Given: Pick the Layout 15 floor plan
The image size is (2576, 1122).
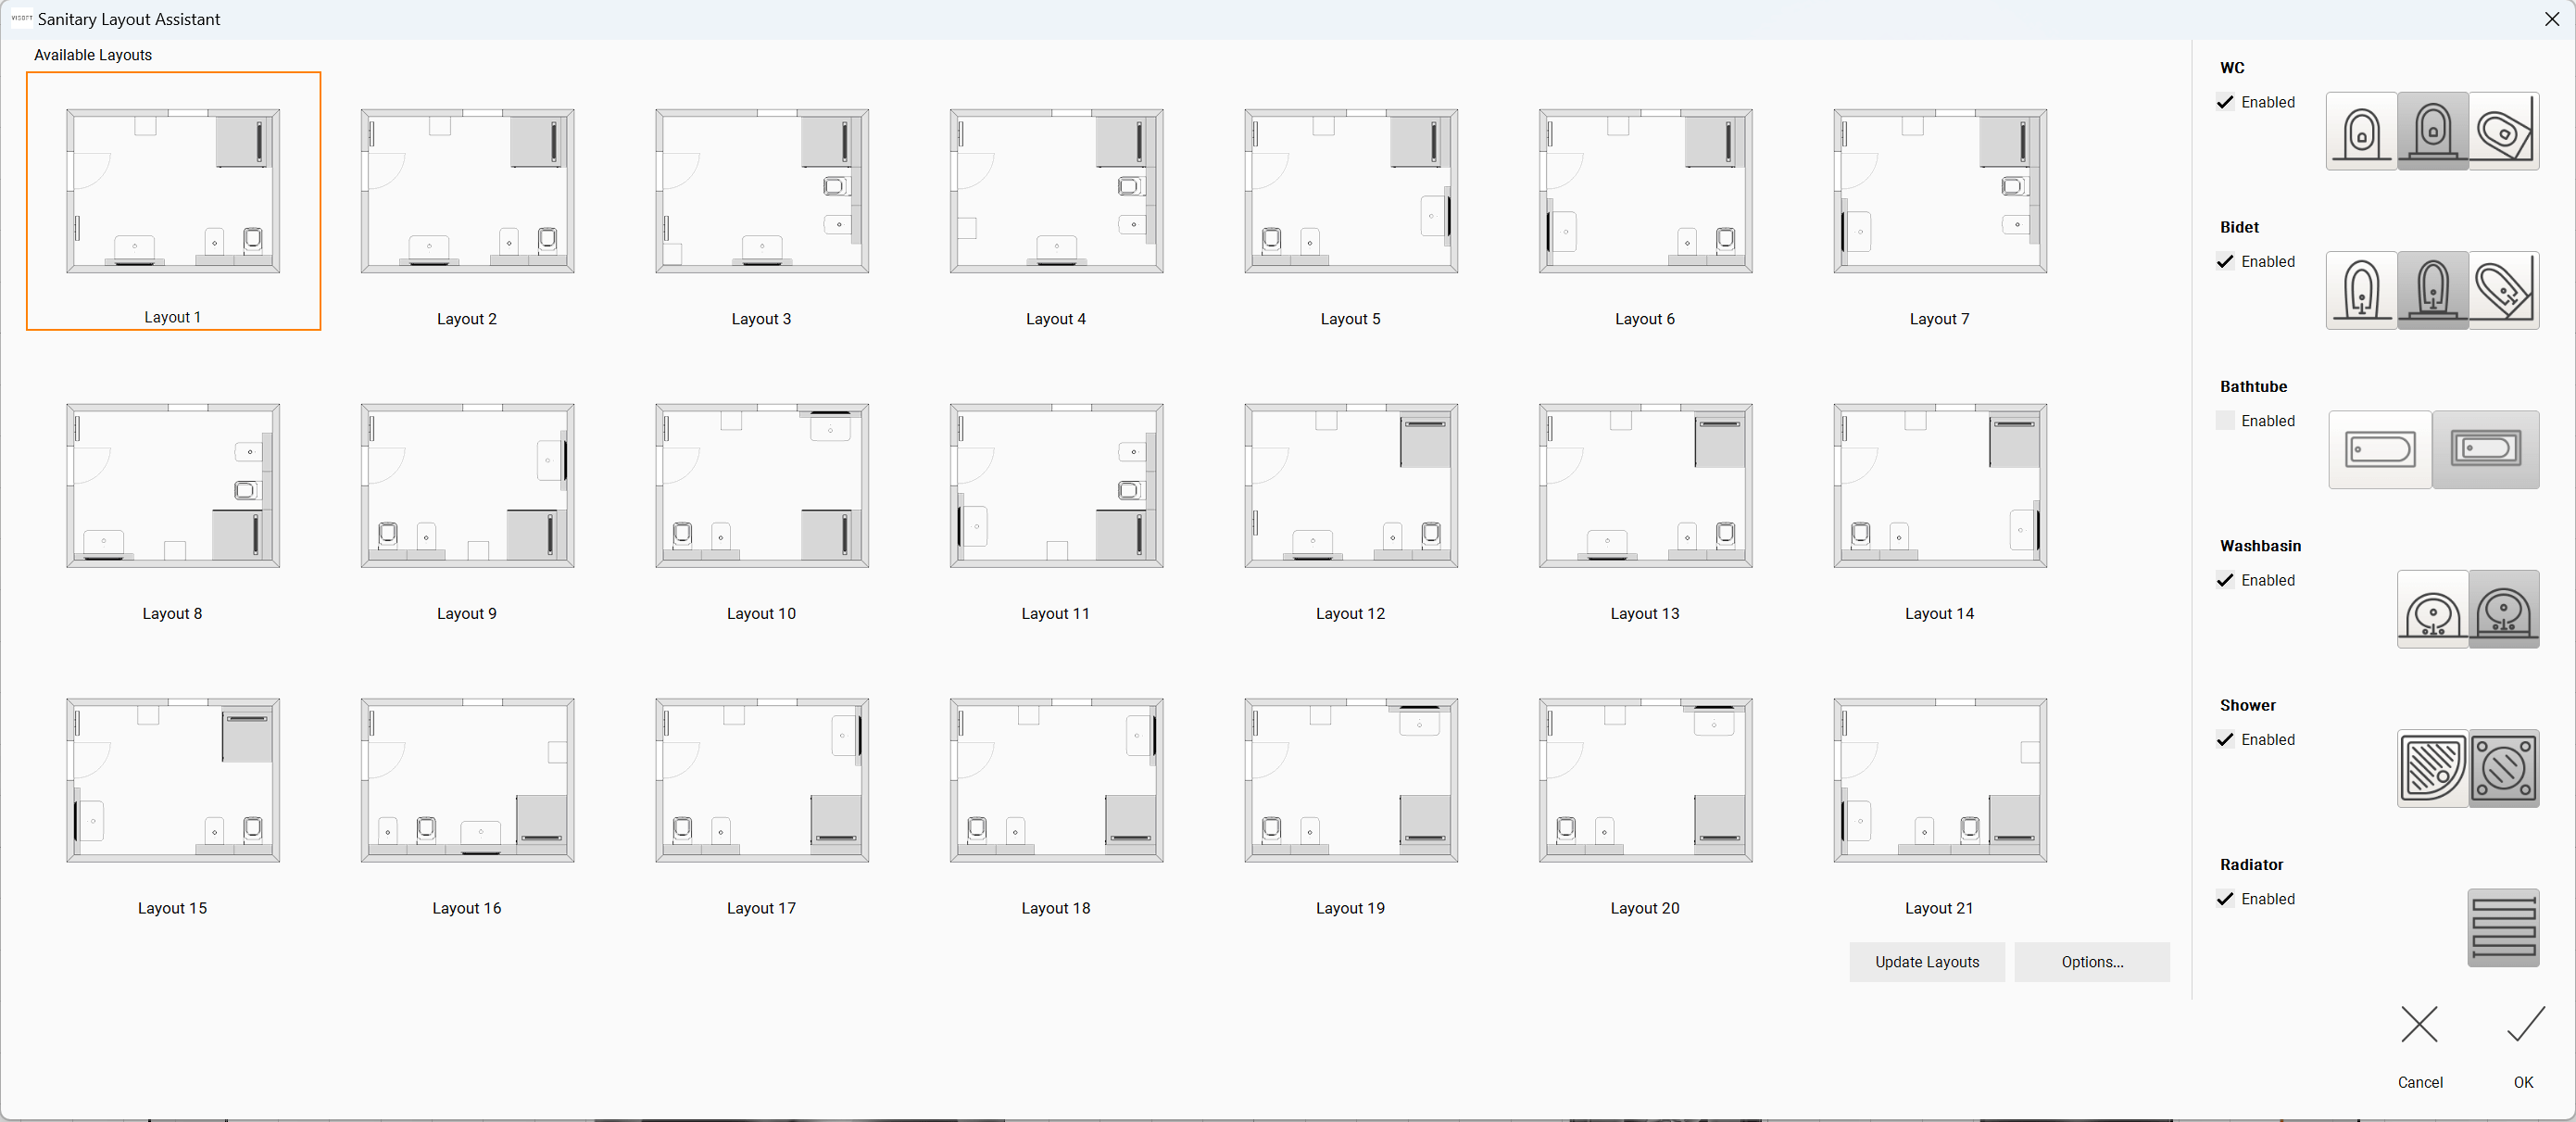Looking at the screenshot, I should pyautogui.click(x=173, y=780).
